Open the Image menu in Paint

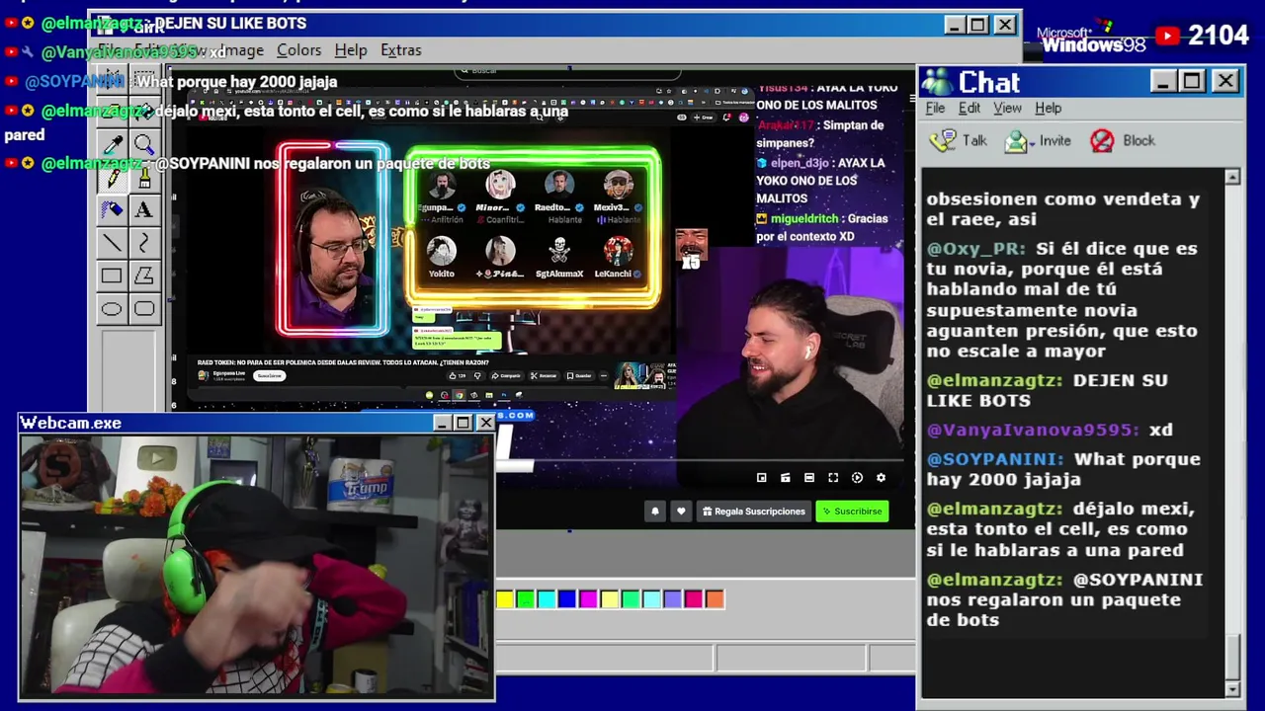point(242,50)
